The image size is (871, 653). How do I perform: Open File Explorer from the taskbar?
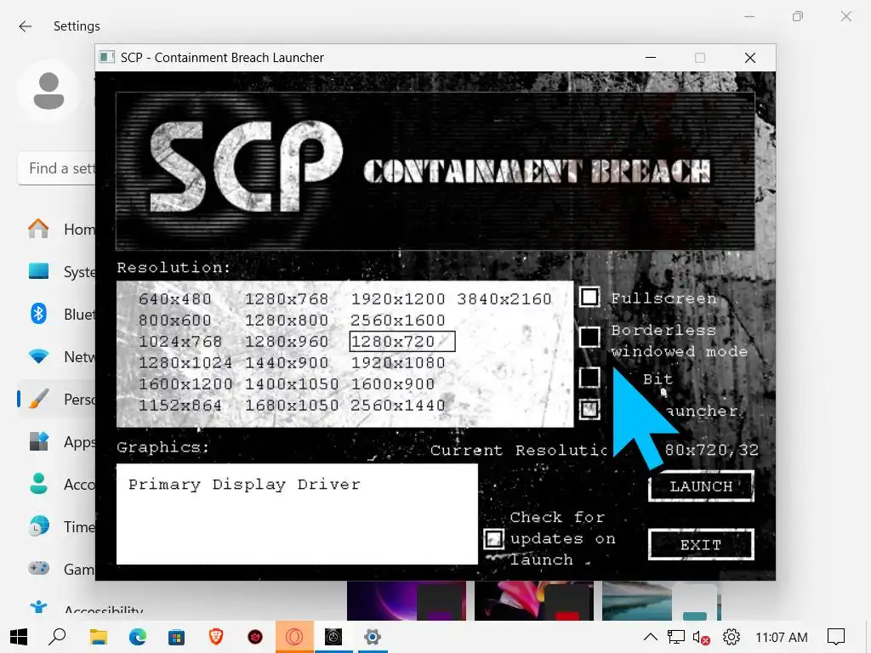(99, 637)
